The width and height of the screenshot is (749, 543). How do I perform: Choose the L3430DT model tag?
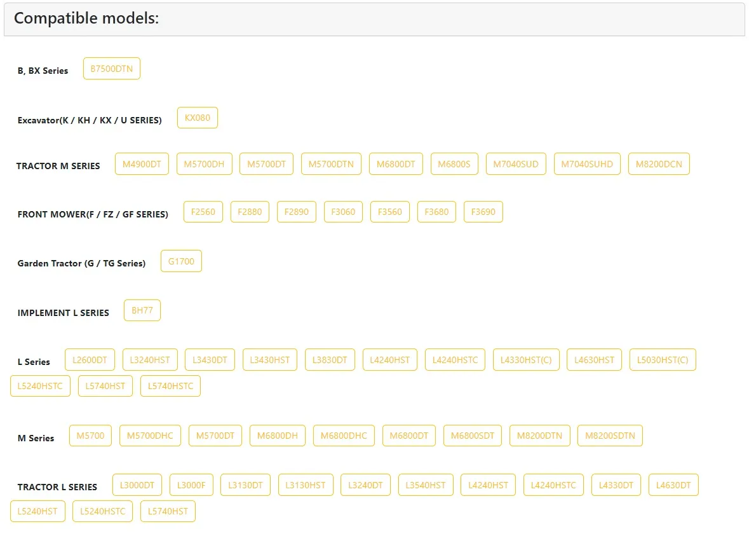tap(210, 360)
